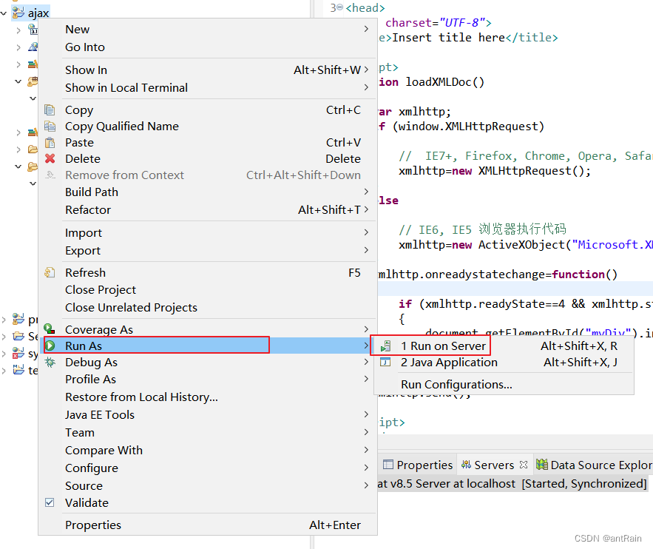The width and height of the screenshot is (653, 549).
Task: Toggle the Validate checkbox menu item
Action: click(50, 502)
